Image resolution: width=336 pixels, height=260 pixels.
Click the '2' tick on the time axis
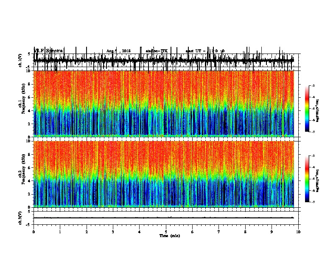pyautogui.click(x=87, y=232)
